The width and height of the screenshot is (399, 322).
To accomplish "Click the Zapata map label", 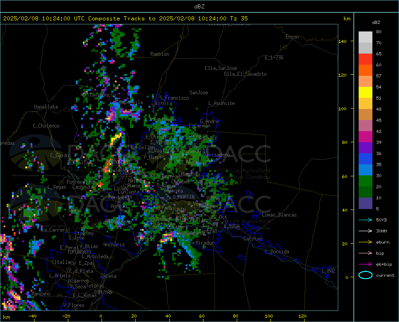I will tap(109, 276).
